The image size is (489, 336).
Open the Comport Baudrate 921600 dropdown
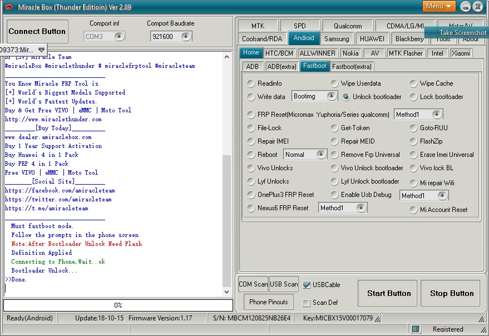(186, 37)
